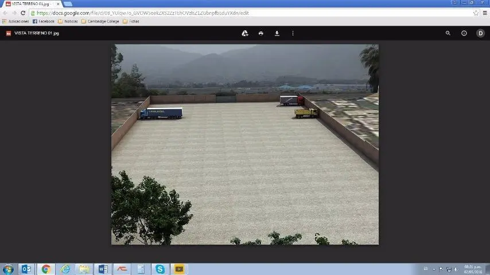This screenshot has width=490, height=275.
Task: Reload the page
Action: [23, 13]
